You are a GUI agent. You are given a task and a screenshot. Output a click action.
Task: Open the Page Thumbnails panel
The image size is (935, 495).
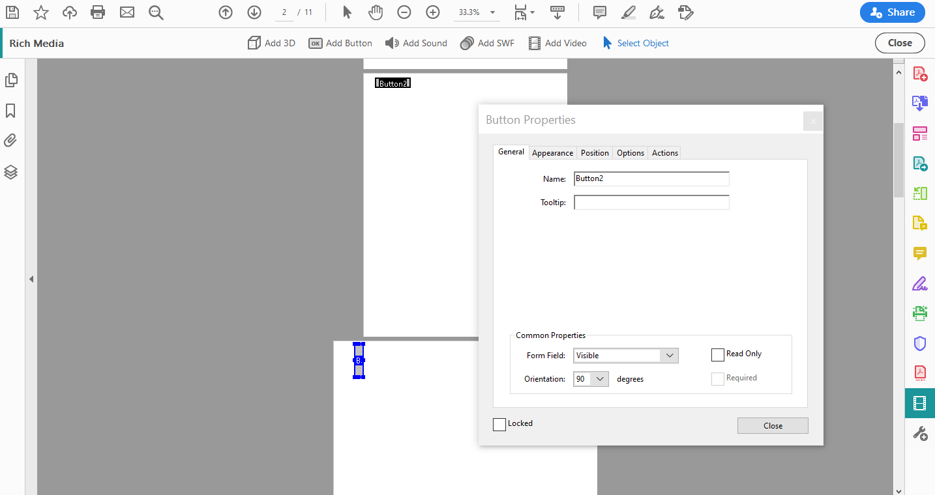click(11, 79)
